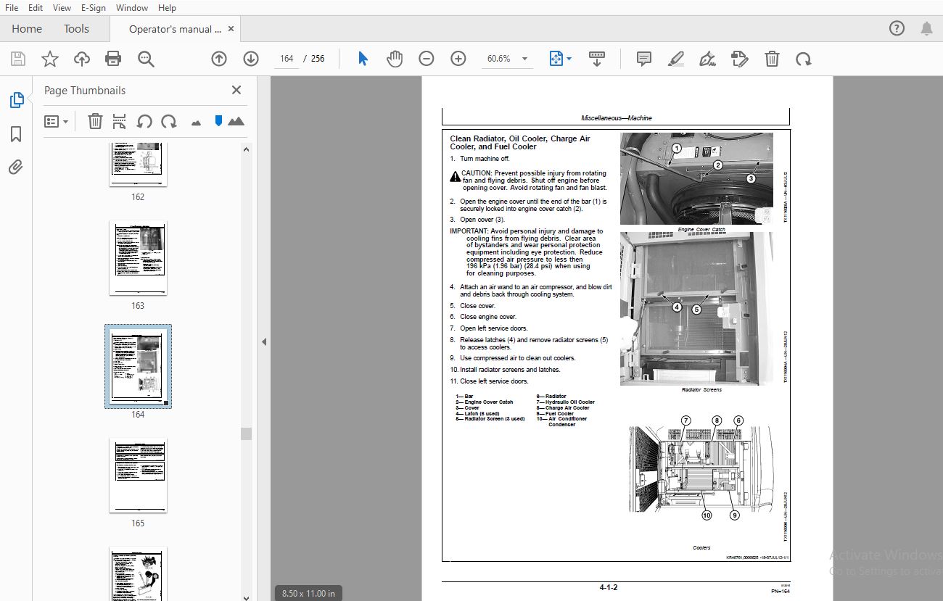Viewport: 943px width, 601px height.
Task: Collapse the navigation pane with the arrow handle
Action: (264, 341)
